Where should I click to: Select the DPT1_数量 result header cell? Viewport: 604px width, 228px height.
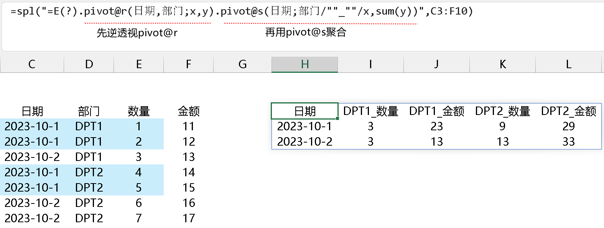(370, 111)
